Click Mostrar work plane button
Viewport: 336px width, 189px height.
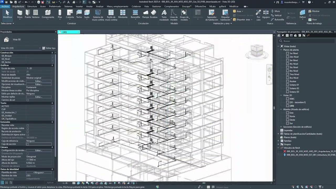tap(314, 11)
